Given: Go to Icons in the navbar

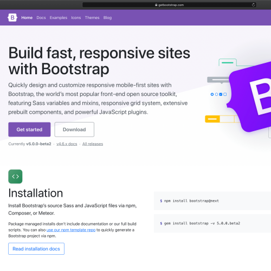Looking at the screenshot, I should pyautogui.click(x=76, y=18).
